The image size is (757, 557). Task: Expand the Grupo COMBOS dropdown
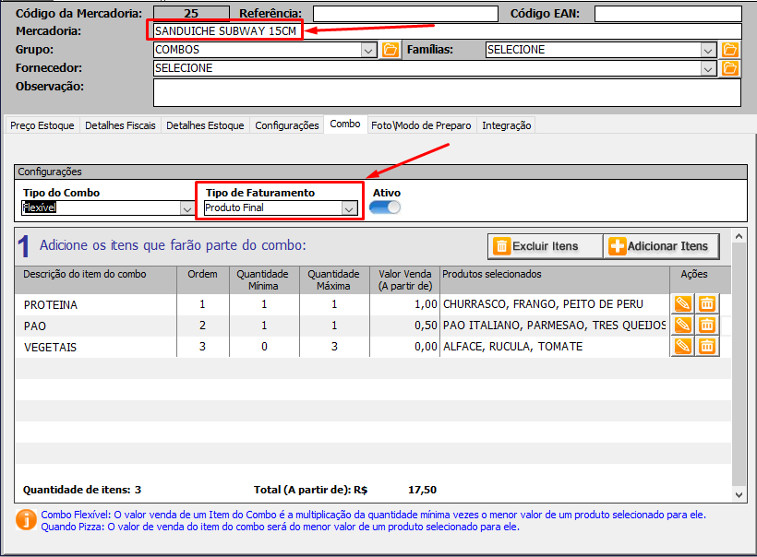coord(368,50)
